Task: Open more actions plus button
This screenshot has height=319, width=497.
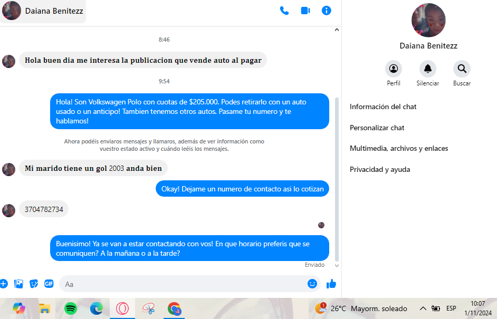Action: point(4,284)
